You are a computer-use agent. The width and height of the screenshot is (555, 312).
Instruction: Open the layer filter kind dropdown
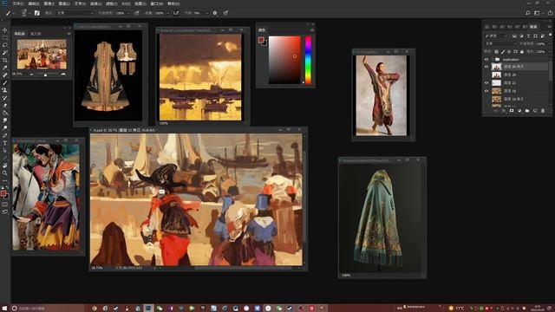pos(496,36)
